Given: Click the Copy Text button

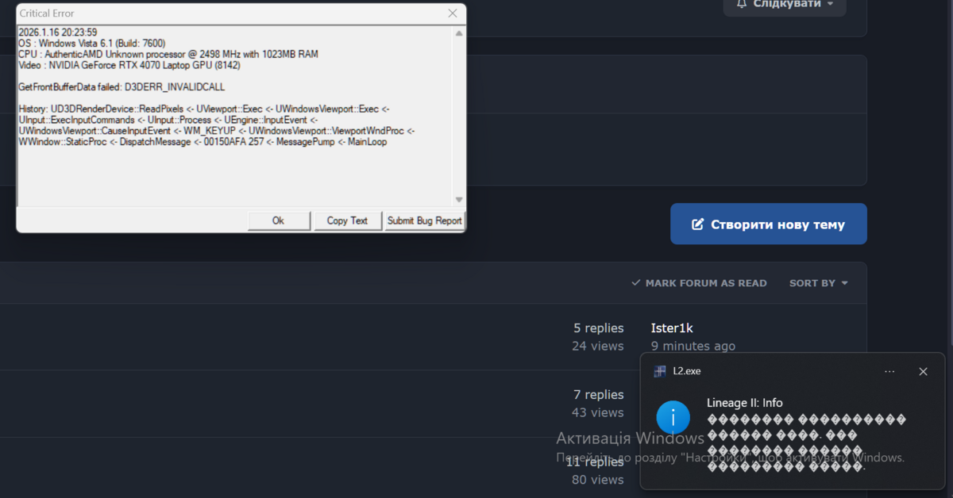Looking at the screenshot, I should click(347, 220).
